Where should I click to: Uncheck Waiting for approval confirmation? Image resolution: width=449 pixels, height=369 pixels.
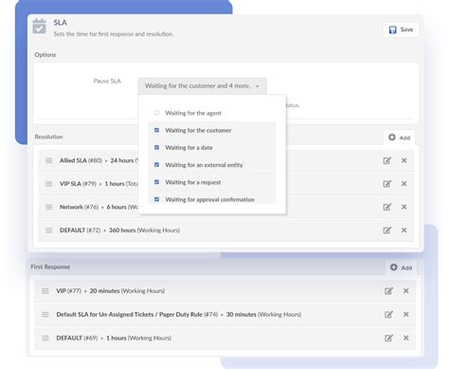coord(156,199)
